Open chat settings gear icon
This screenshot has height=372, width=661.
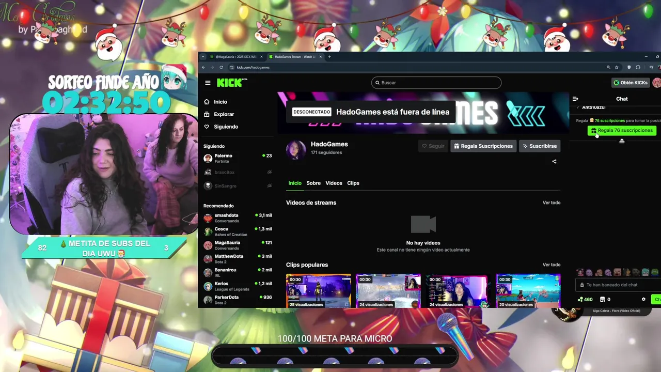pyautogui.click(x=643, y=299)
